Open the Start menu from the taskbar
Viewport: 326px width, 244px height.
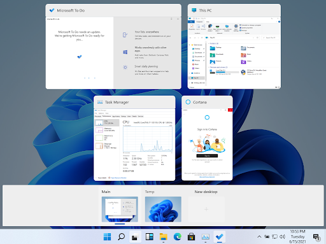[x=107, y=236]
